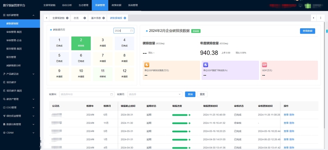Select month 3 card in carbon calendar
This screenshot has width=328, height=150.
[103, 43]
